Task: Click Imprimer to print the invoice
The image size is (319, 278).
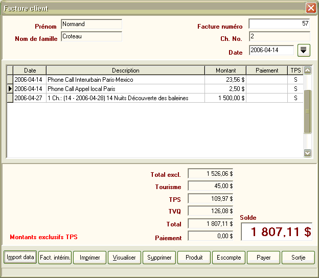Action: [90, 258]
